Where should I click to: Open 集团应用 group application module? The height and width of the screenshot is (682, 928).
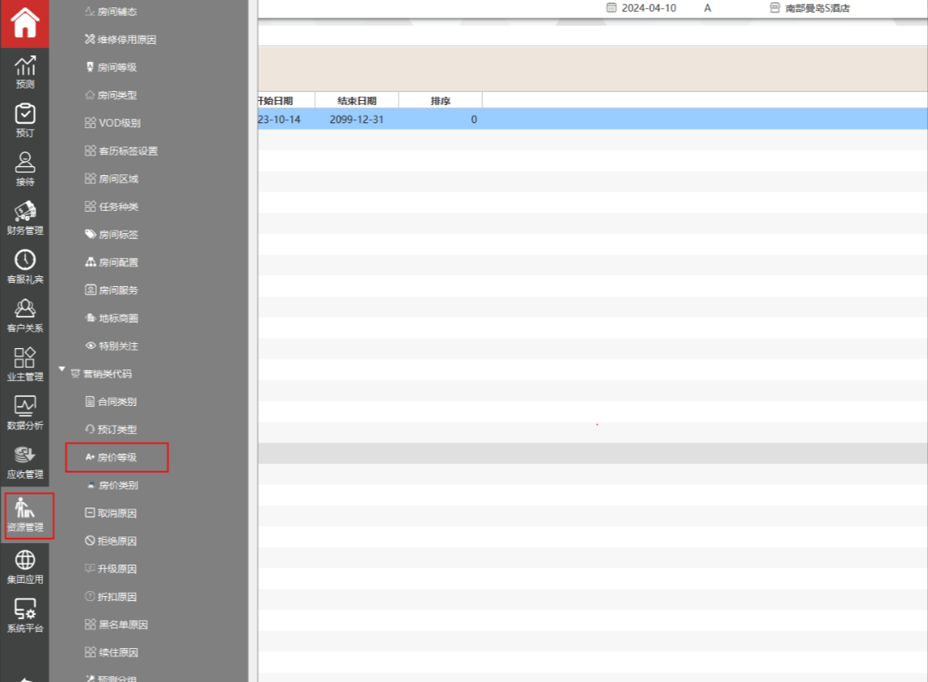click(25, 567)
